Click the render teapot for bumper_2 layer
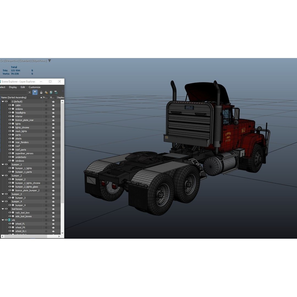 point(53,176)
